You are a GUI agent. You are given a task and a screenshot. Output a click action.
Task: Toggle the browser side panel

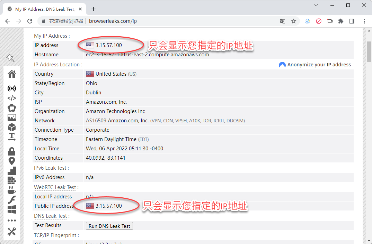[352, 21]
